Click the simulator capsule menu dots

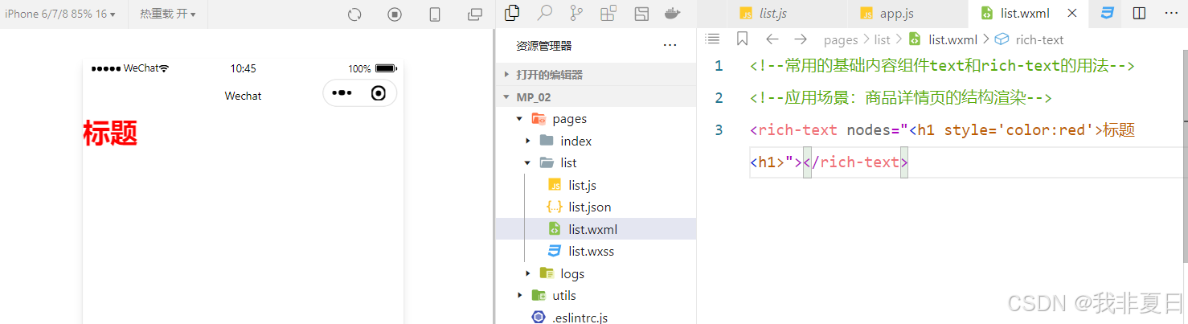point(342,93)
